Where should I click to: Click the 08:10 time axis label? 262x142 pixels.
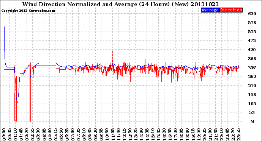[84, 134]
